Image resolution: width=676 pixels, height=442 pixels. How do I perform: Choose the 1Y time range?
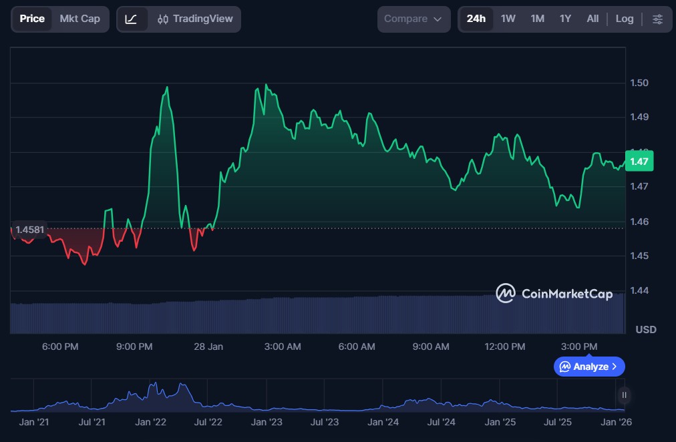[565, 19]
